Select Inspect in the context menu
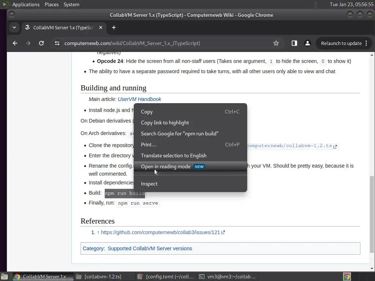Screen dimensions: 375x281 [190, 184]
